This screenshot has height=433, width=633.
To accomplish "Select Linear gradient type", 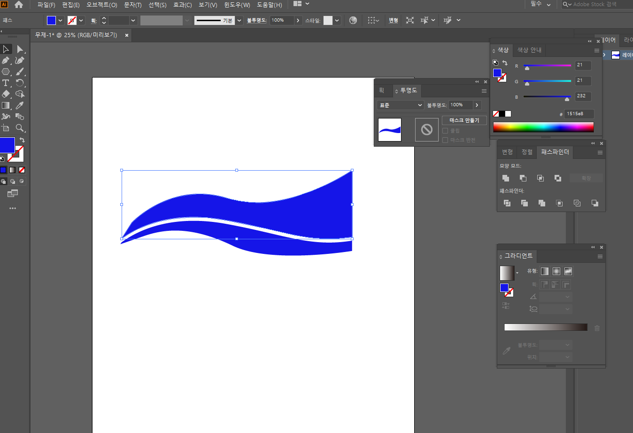I will click(545, 271).
